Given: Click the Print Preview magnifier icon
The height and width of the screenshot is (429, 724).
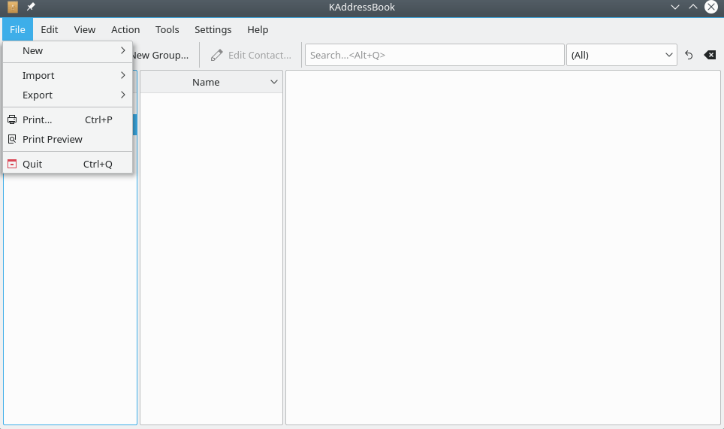Looking at the screenshot, I should [12, 139].
